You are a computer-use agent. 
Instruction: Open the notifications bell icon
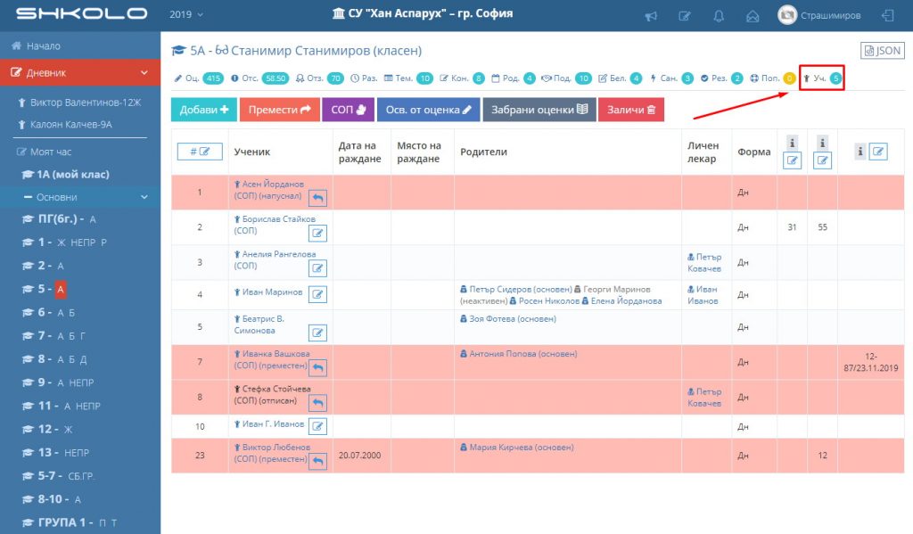point(719,15)
